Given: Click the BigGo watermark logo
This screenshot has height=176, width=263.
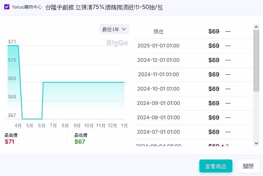Looking at the screenshot, I should [117, 43].
